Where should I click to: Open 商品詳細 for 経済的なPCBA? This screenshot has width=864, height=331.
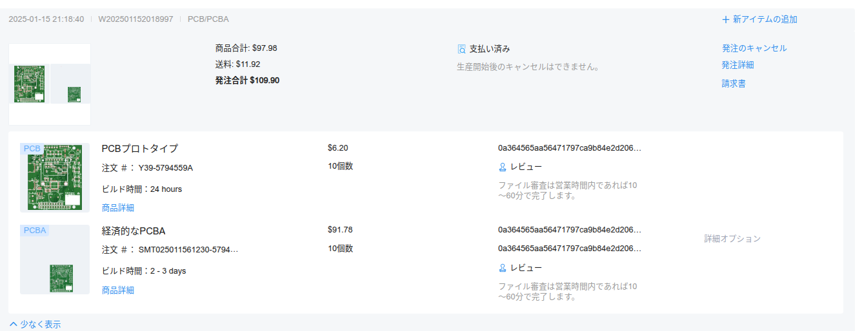(118, 290)
